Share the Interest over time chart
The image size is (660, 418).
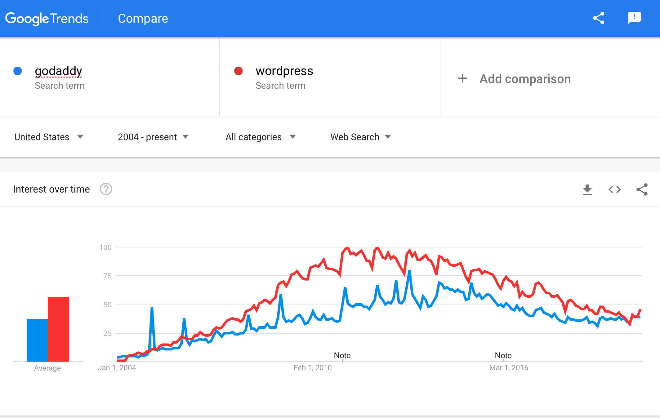[x=641, y=189]
